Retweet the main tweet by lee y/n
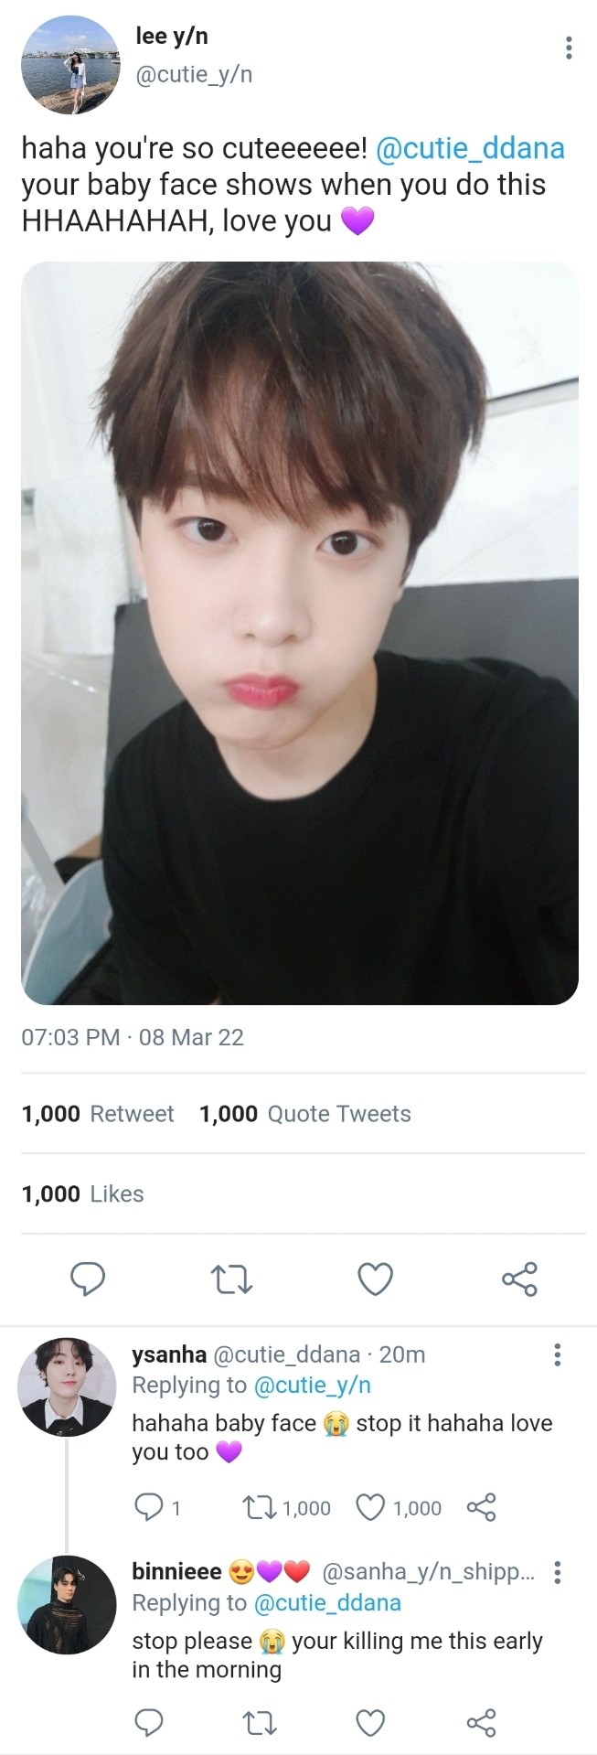The height and width of the screenshot is (1755, 597). tap(231, 1279)
